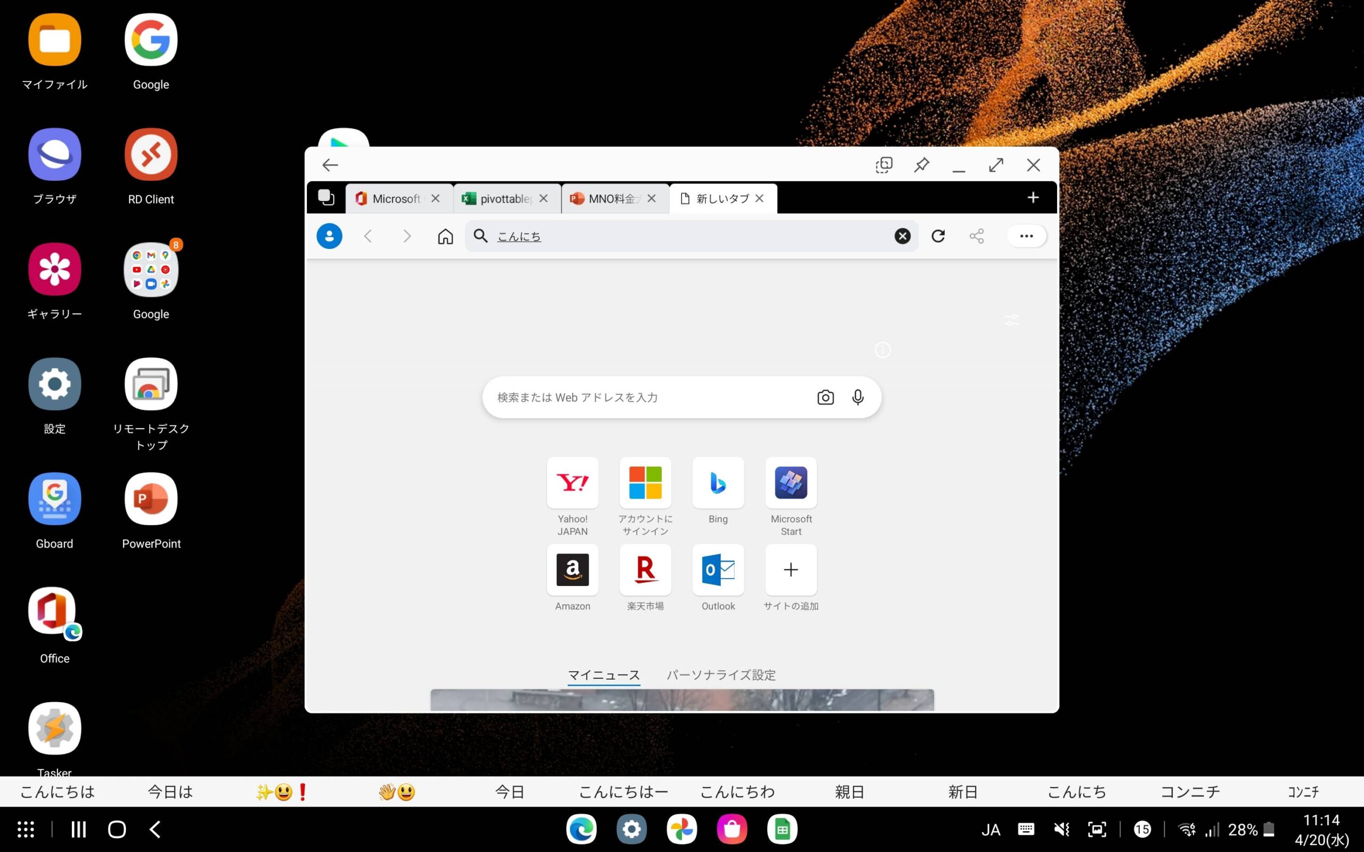Open Google Photos from taskbar
Image resolution: width=1364 pixels, height=852 pixels.
click(x=681, y=829)
